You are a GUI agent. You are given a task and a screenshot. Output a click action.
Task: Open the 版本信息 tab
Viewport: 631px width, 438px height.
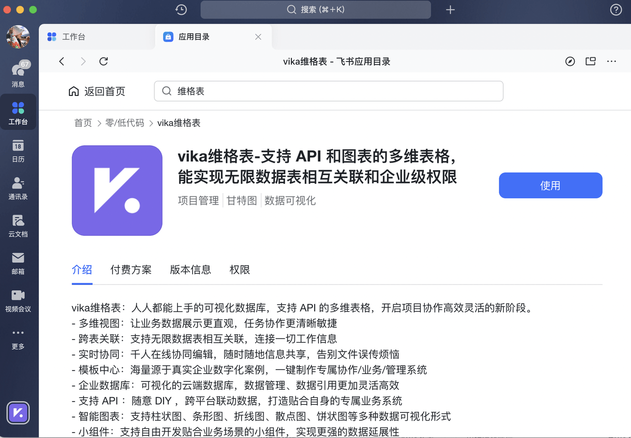[x=191, y=270]
